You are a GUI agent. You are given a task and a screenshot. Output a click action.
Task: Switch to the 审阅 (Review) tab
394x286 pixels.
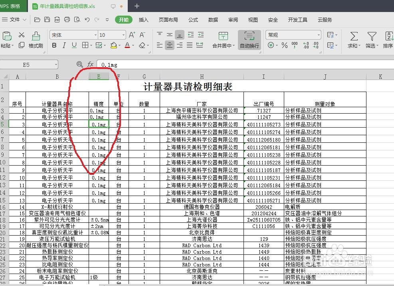(233, 20)
